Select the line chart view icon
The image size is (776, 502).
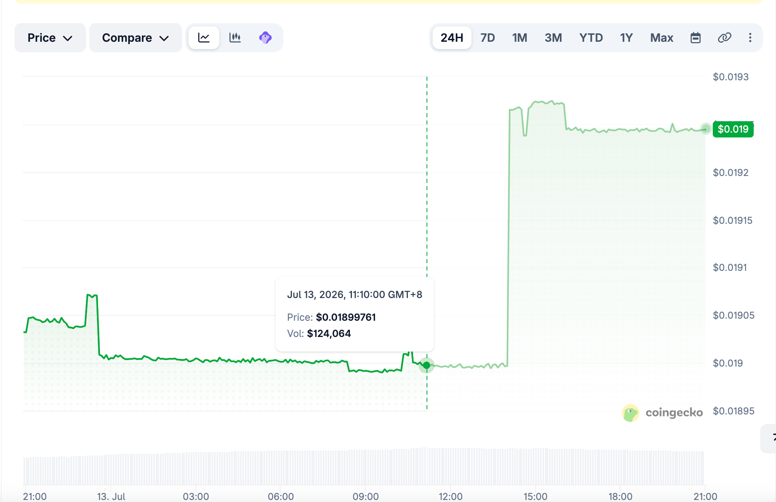click(x=204, y=38)
